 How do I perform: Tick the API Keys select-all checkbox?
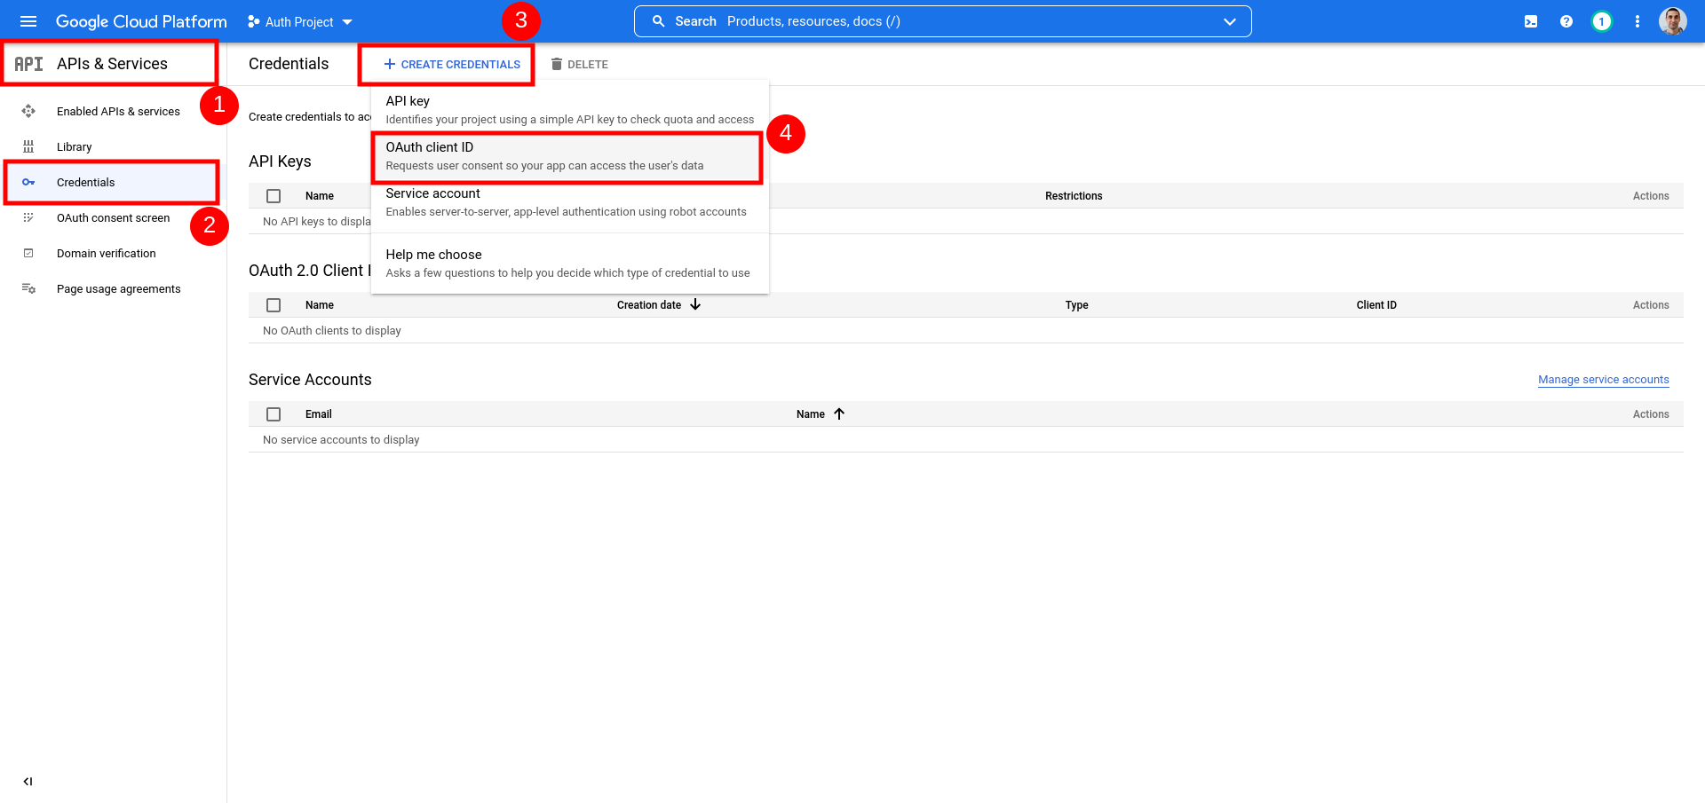coord(274,196)
